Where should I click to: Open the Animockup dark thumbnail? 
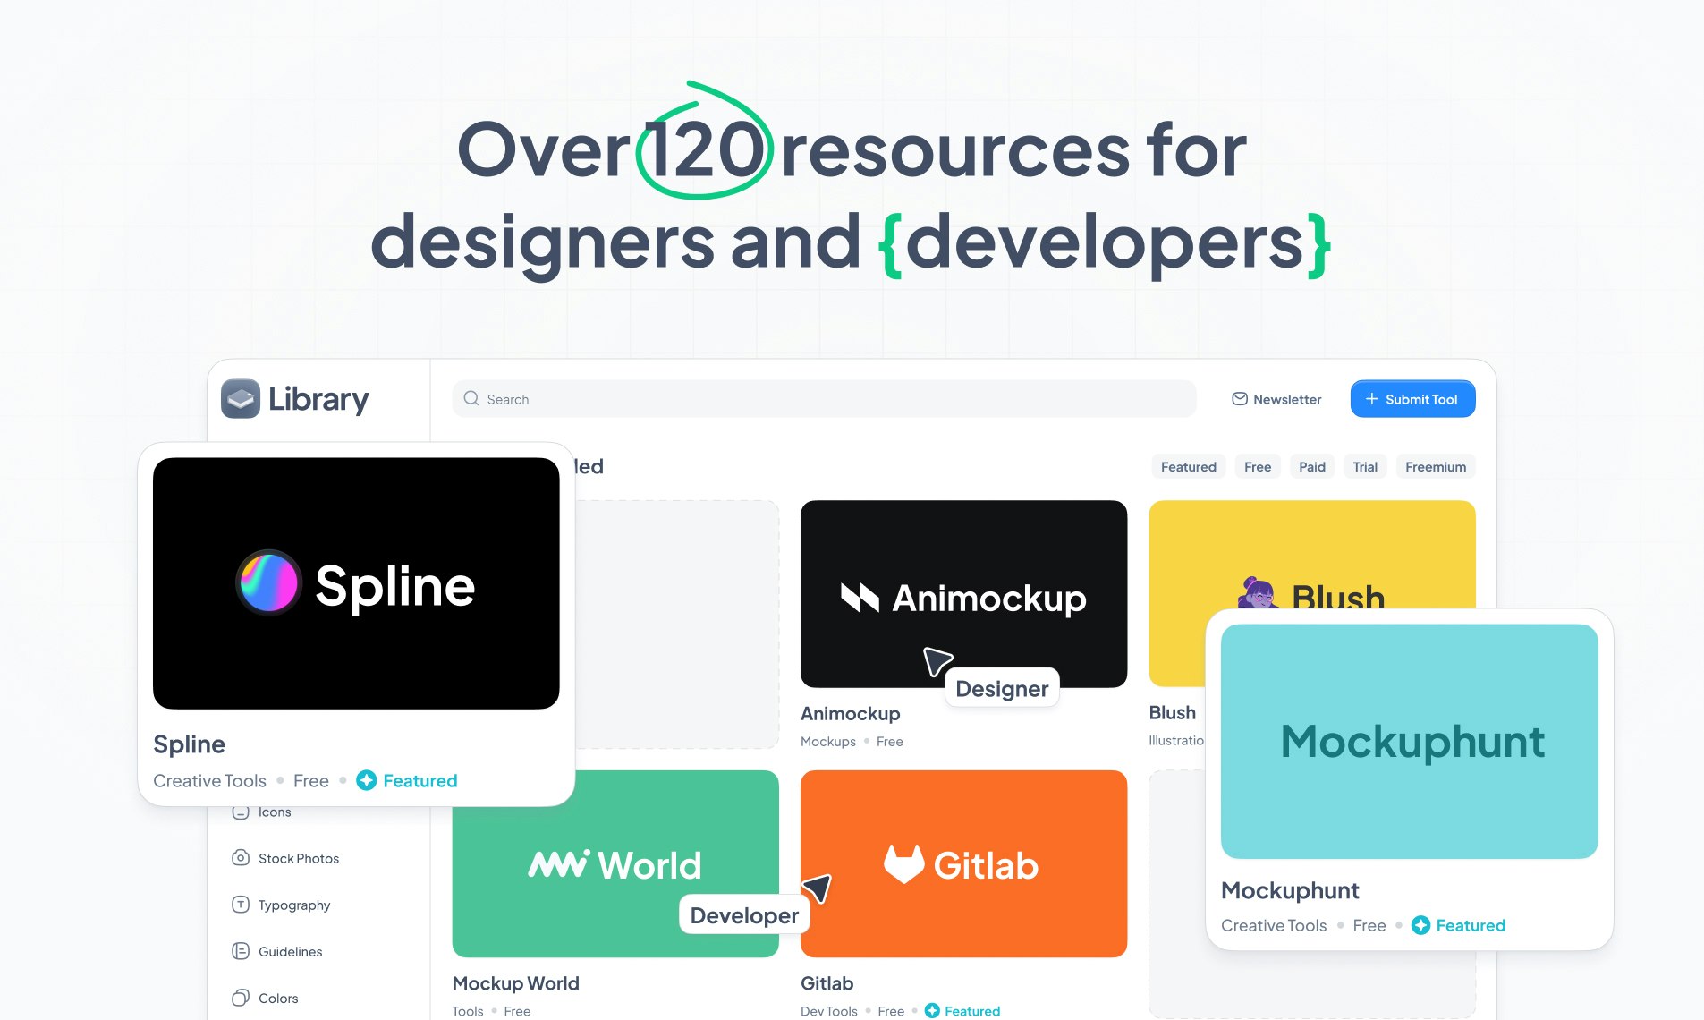click(x=964, y=594)
